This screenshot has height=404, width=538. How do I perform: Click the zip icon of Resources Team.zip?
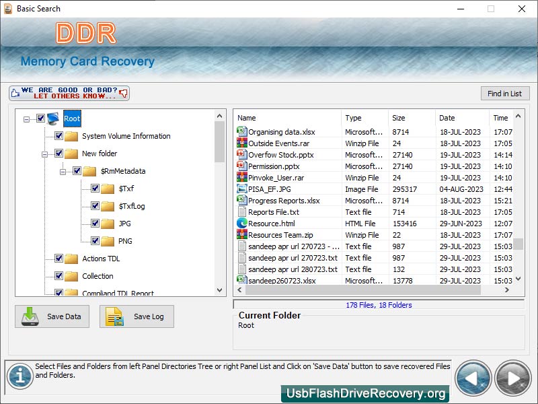(242, 234)
